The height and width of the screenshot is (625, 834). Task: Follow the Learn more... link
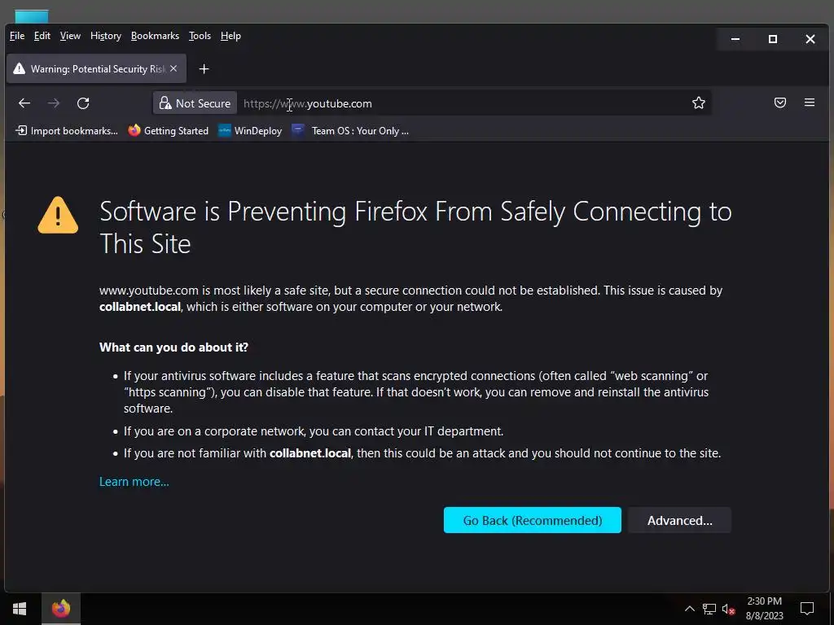pos(134,482)
